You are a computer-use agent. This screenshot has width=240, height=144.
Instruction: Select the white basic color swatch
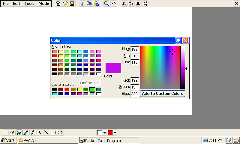(x=99, y=74)
